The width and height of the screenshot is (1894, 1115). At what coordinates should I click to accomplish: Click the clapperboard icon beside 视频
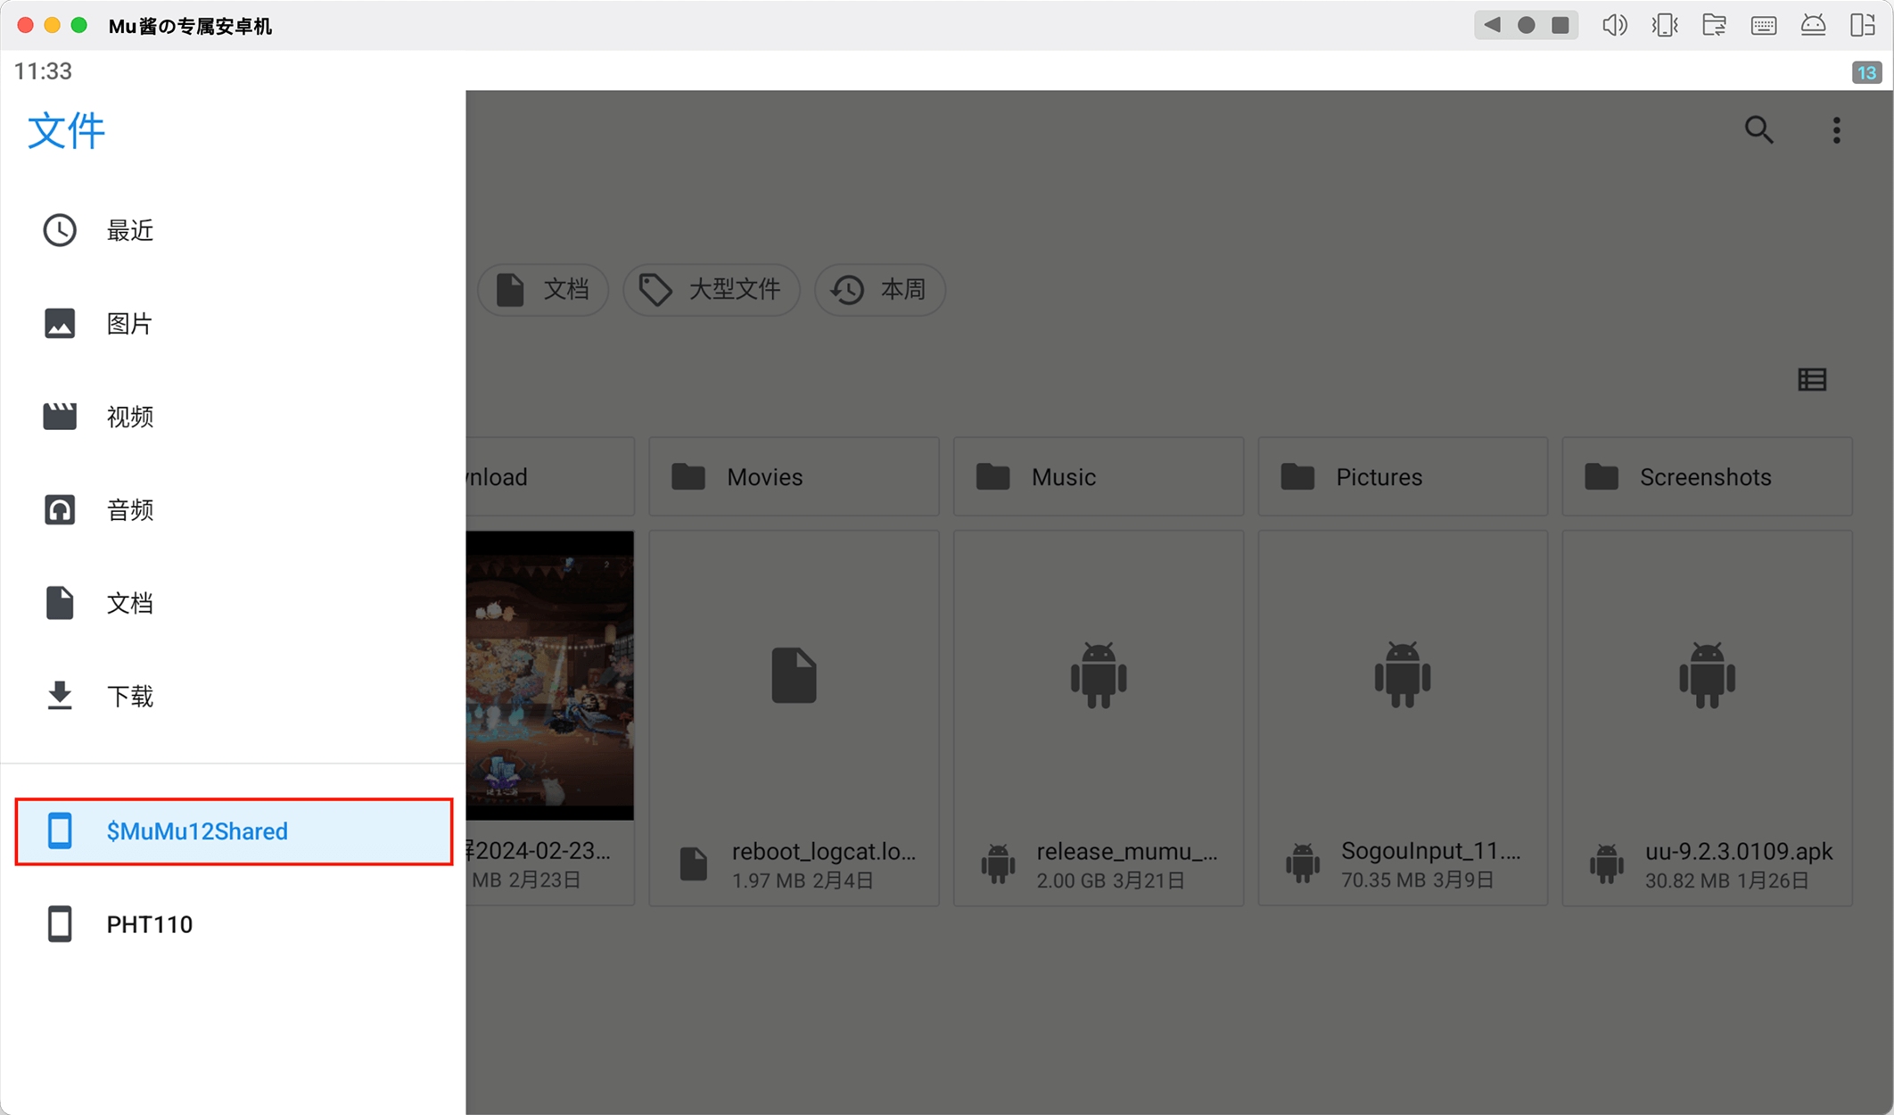click(60, 417)
